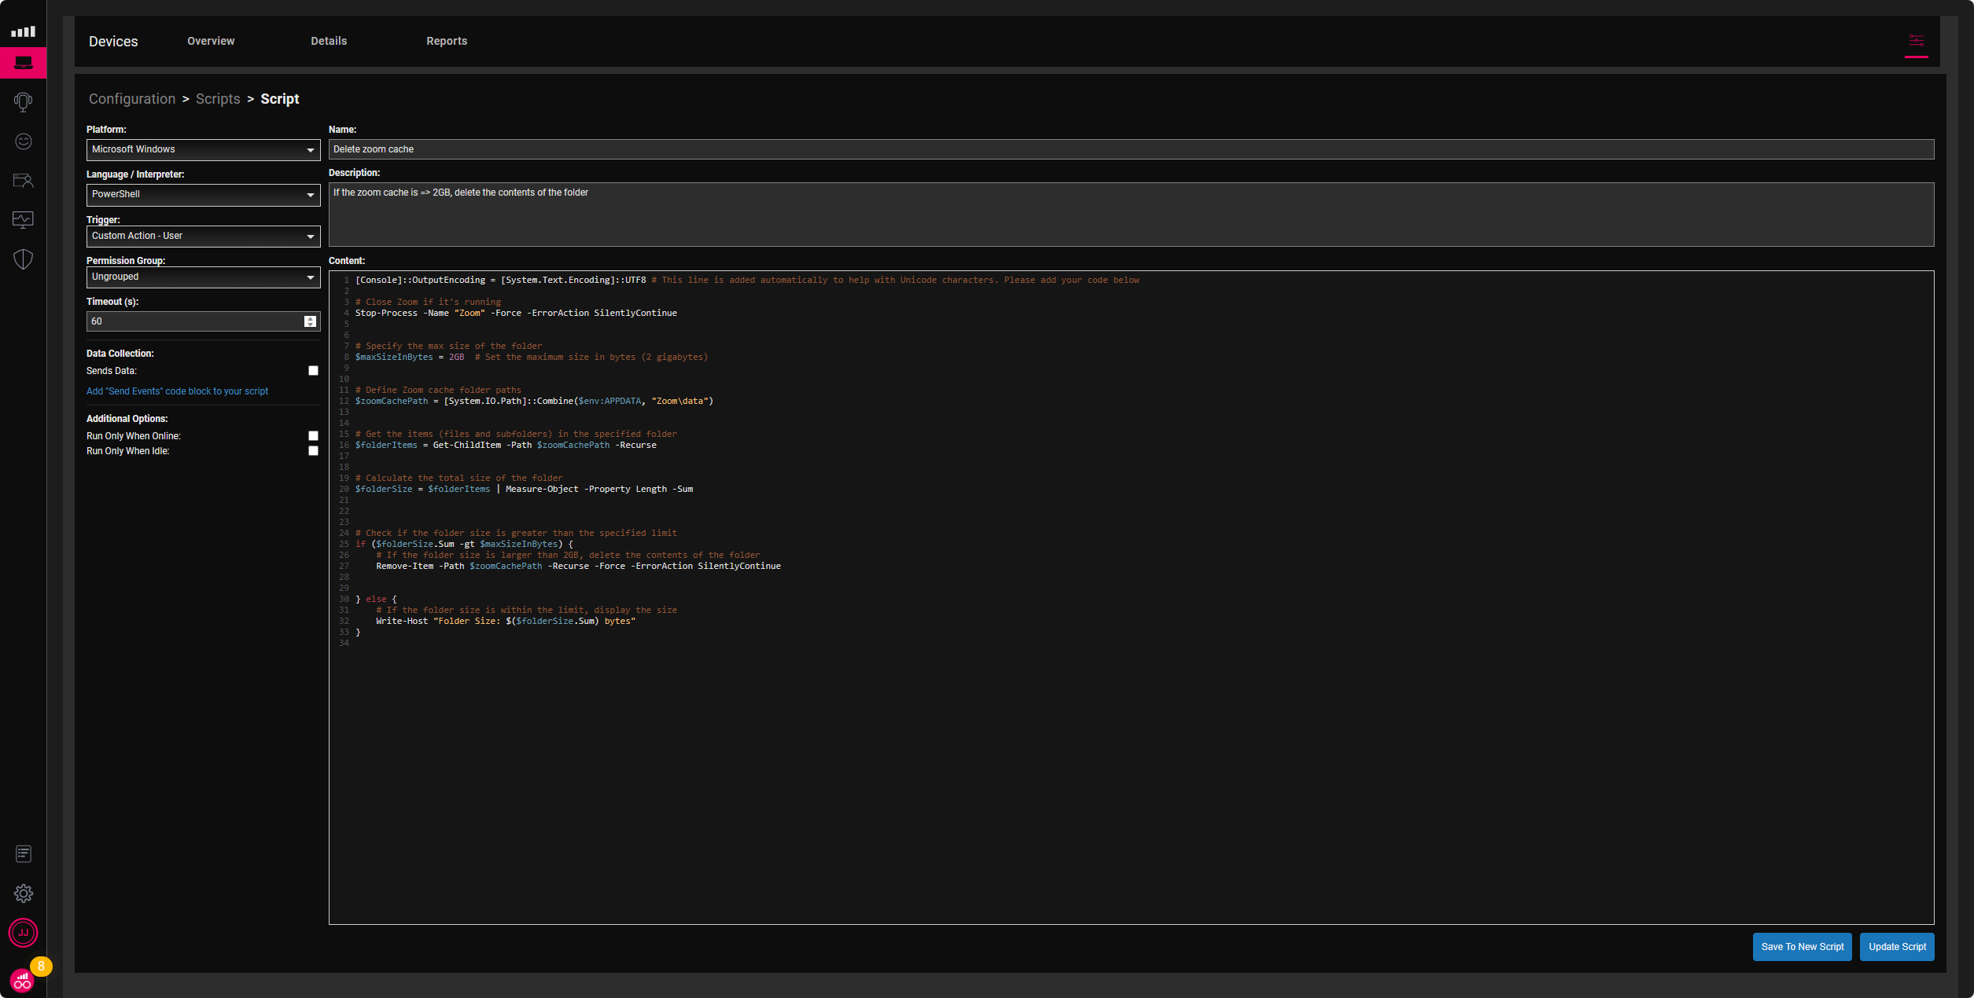This screenshot has height=998, width=1974.
Task: Click Add Send Events code block link
Action: (177, 390)
